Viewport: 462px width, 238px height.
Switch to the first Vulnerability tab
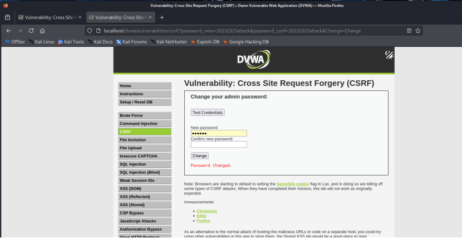coord(50,17)
